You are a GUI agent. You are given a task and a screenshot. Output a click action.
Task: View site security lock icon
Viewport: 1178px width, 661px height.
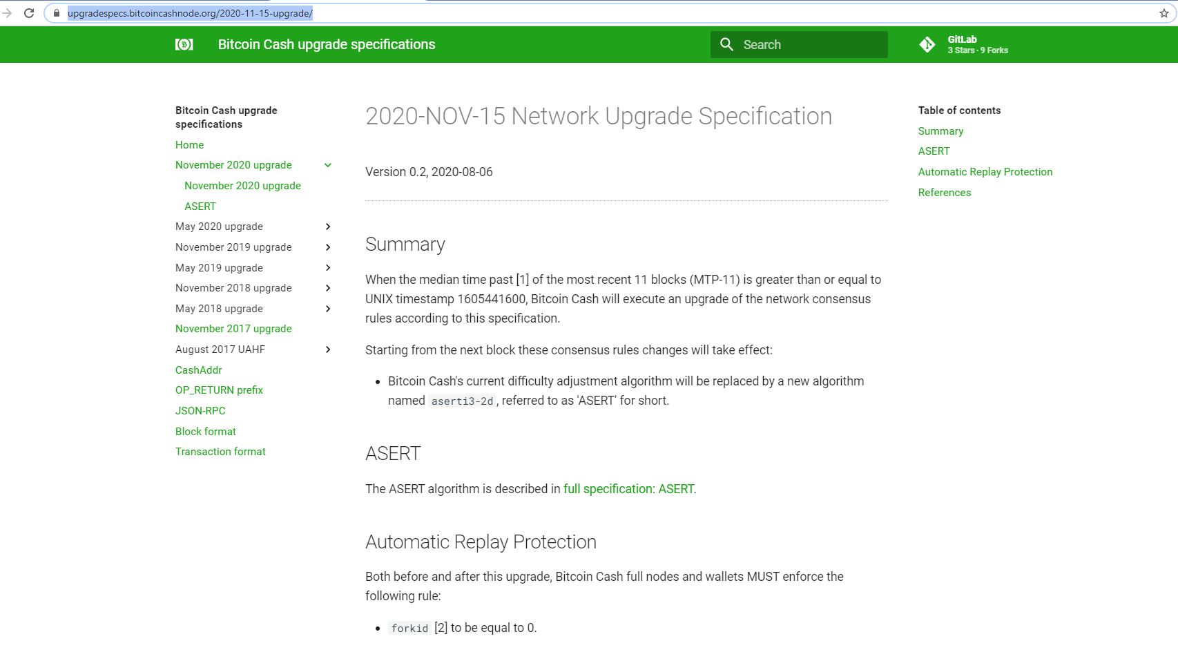click(x=57, y=13)
